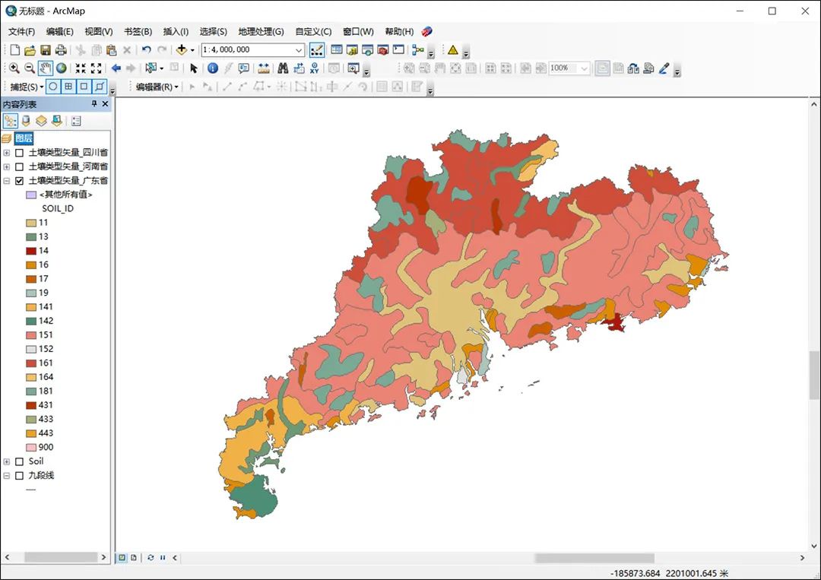Screen dimensions: 821x580
Task: Activate the Pan hand tool
Action: point(46,68)
